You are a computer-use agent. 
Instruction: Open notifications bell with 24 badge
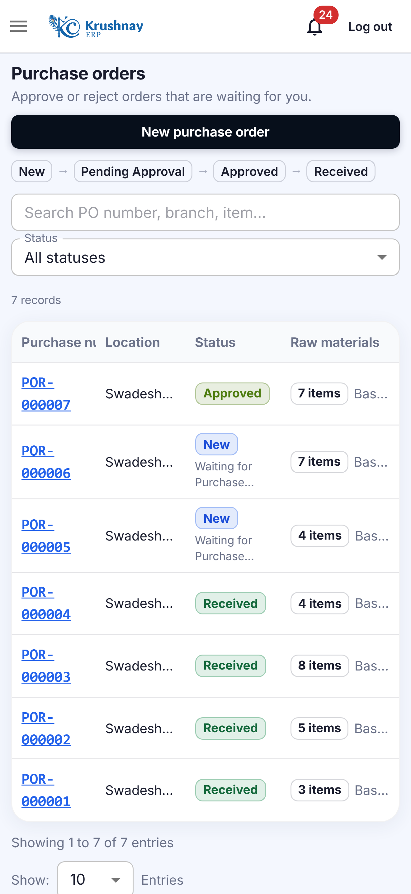315,26
